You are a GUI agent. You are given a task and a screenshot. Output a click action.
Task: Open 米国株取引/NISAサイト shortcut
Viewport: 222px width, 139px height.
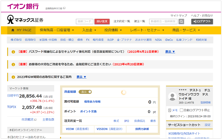pyautogui.click(x=184, y=133)
